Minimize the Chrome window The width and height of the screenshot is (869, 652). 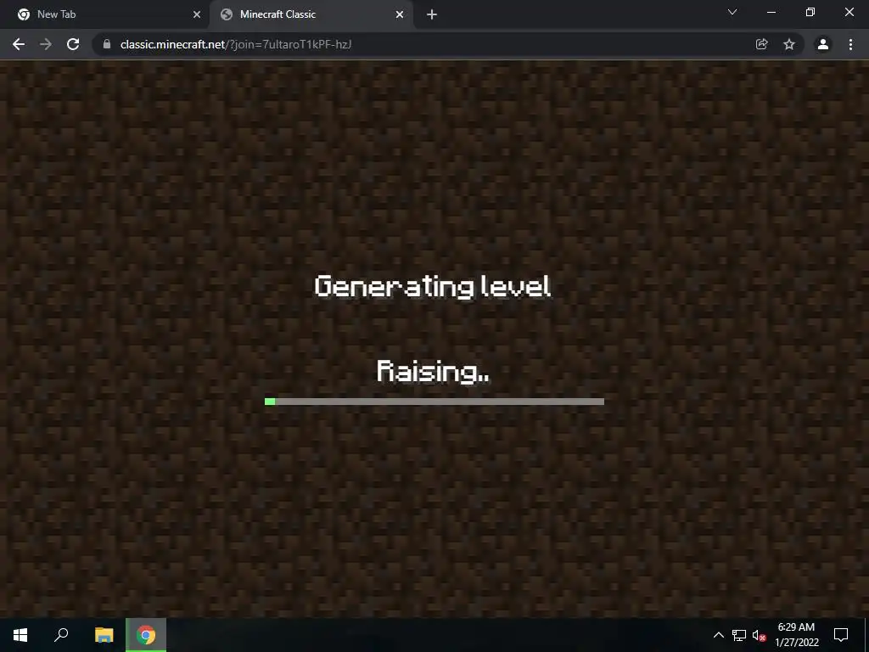coord(771,12)
